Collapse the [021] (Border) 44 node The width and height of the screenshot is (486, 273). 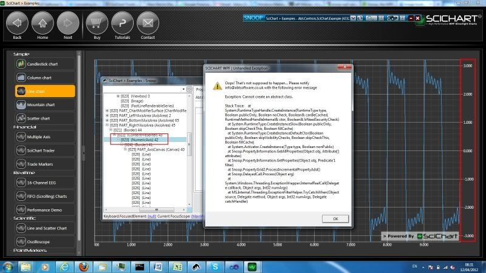111,130
